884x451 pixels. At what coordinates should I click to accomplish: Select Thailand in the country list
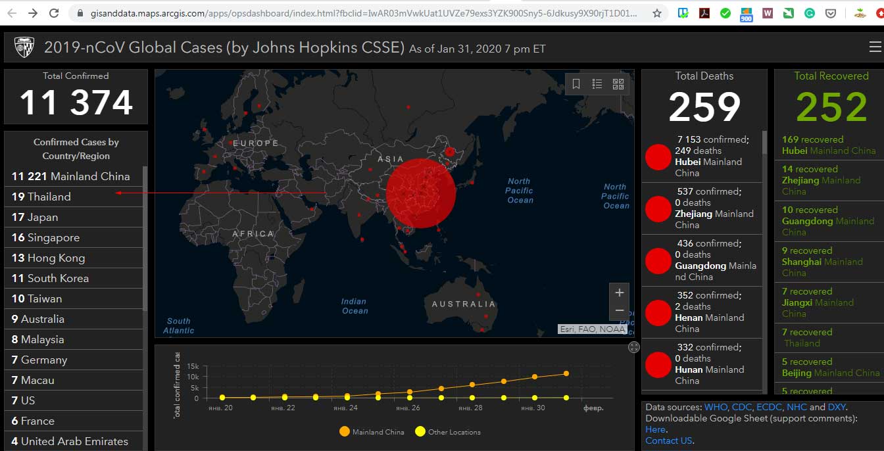[x=74, y=197]
